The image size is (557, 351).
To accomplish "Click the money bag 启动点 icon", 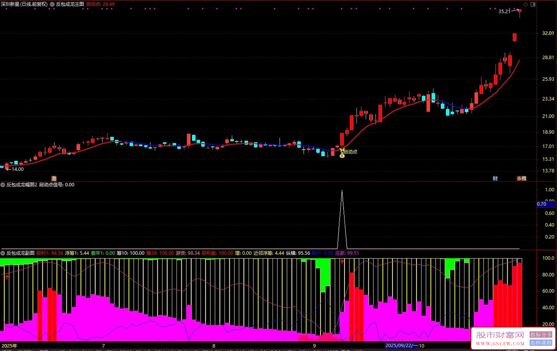I will pyautogui.click(x=342, y=155).
